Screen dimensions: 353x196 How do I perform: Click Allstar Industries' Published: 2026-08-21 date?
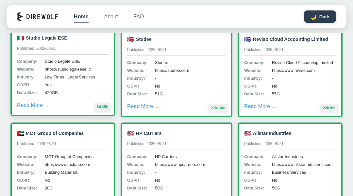click(x=264, y=143)
